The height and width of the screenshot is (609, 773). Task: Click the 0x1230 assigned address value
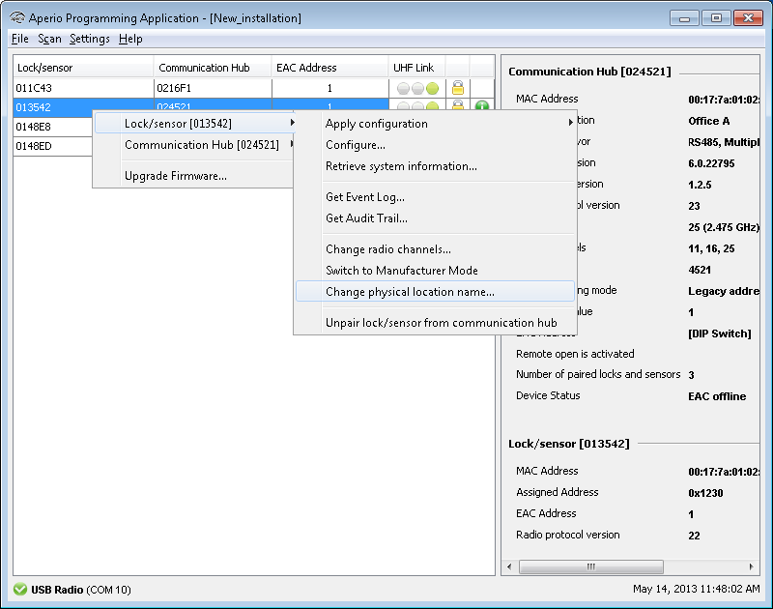[x=705, y=493]
